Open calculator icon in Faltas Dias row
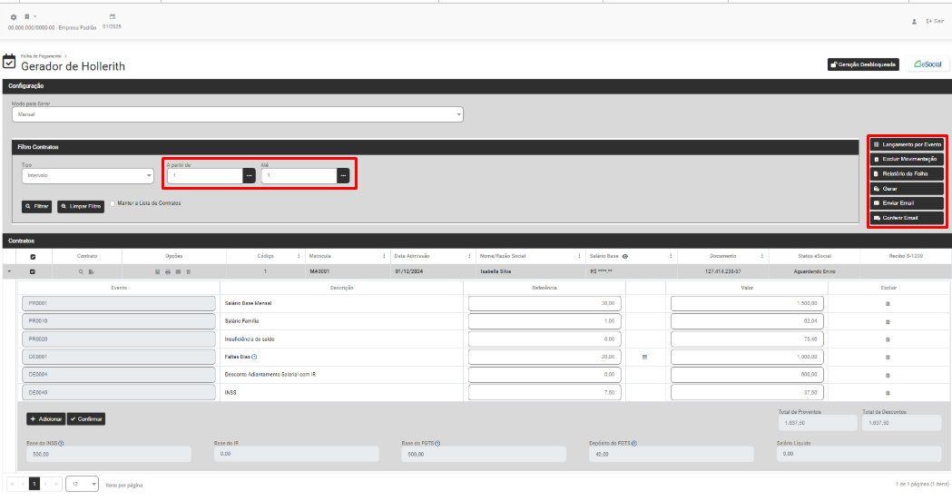 coord(644,357)
